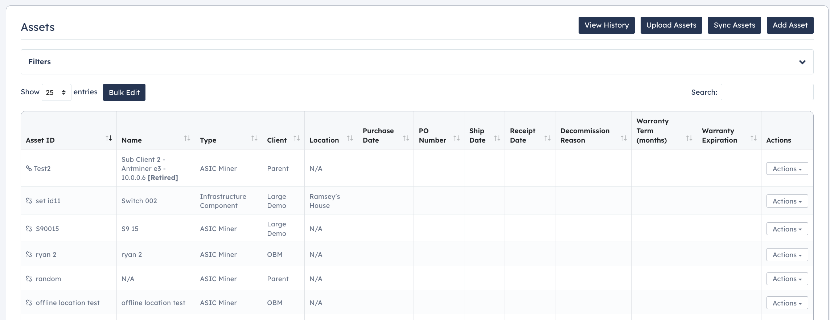The width and height of the screenshot is (830, 320).
Task: Click the unlinked icon beside offline location test
Action: pos(29,303)
